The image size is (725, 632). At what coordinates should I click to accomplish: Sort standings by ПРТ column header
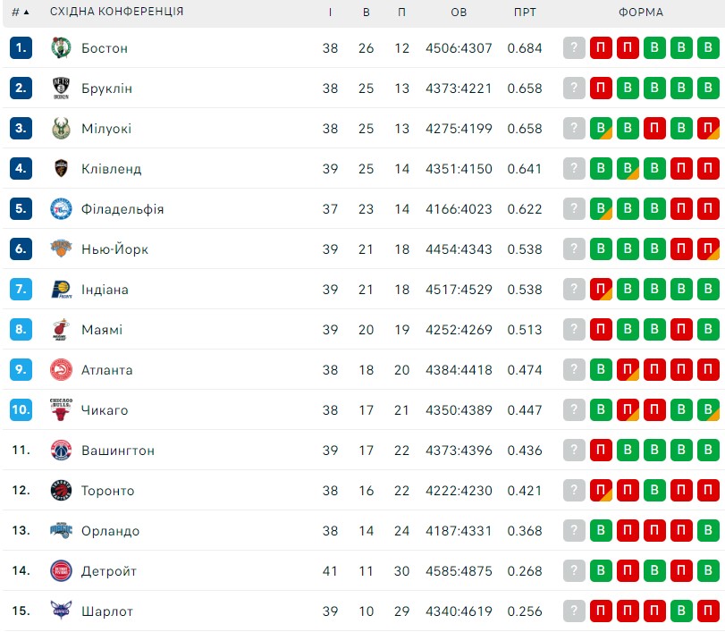(525, 12)
